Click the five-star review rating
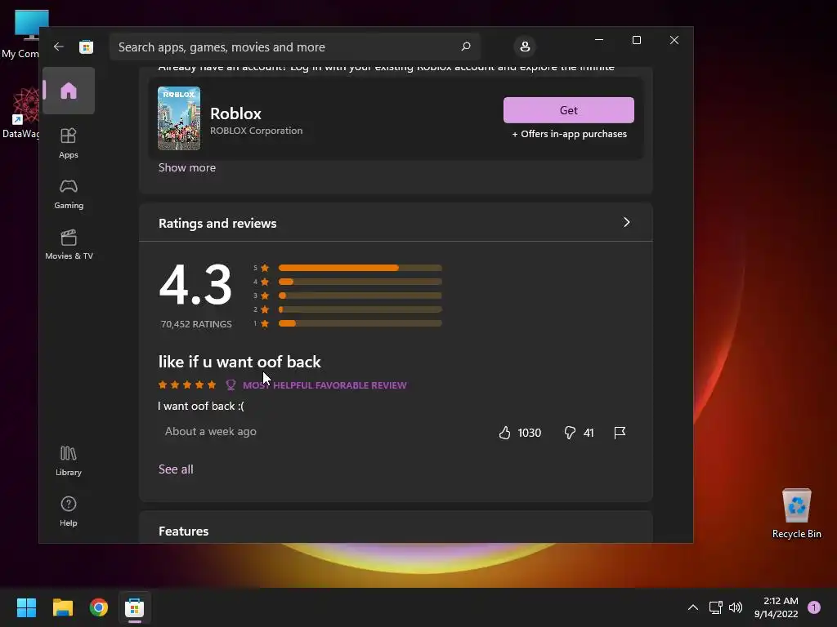 pyautogui.click(x=187, y=385)
